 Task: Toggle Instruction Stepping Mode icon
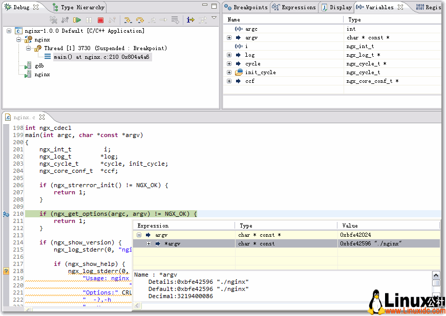point(190,20)
